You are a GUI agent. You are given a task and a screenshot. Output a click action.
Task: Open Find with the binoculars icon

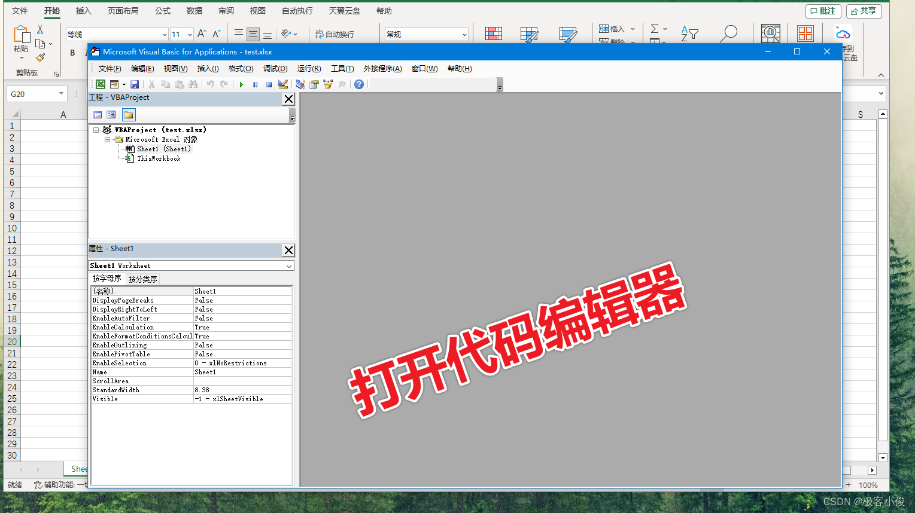tap(193, 84)
